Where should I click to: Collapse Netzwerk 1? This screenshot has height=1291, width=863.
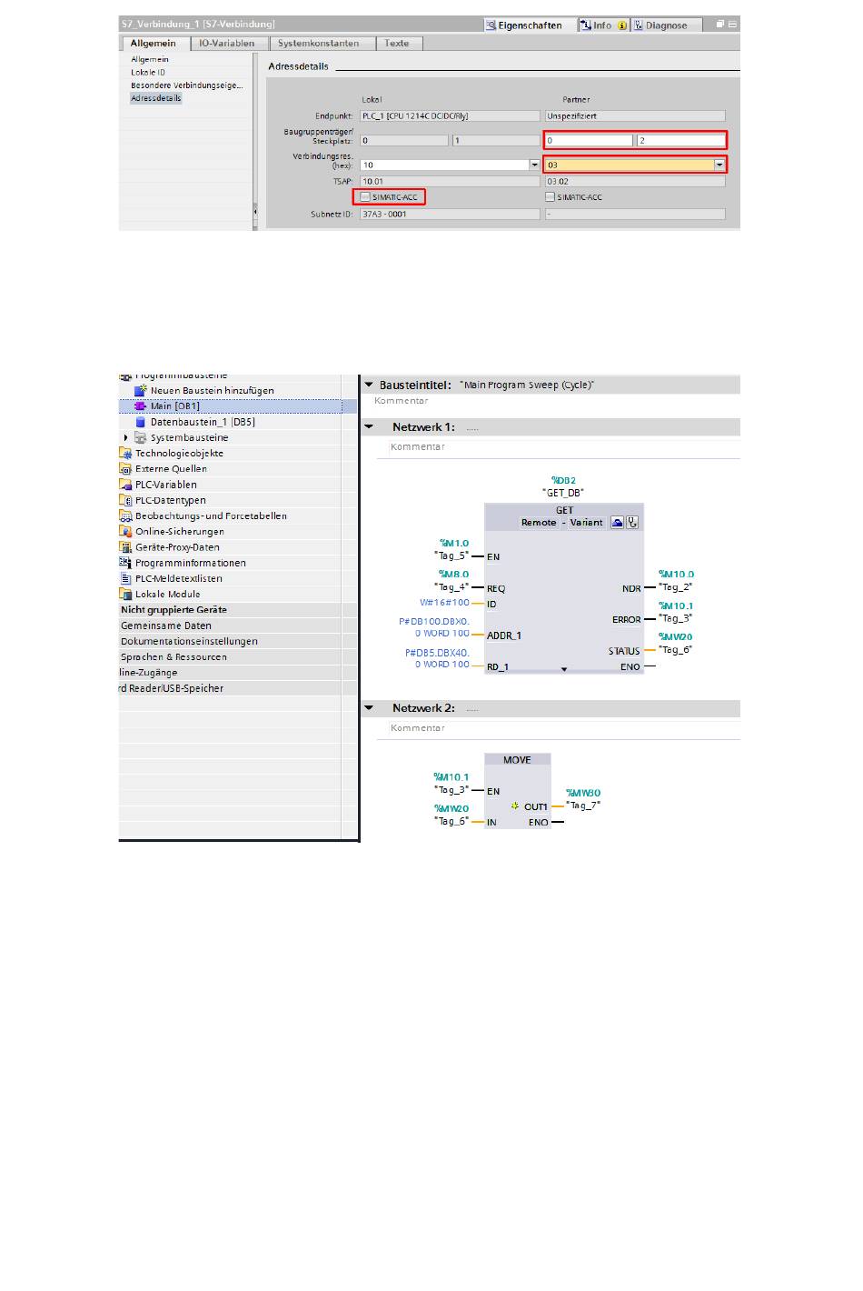[x=369, y=426]
